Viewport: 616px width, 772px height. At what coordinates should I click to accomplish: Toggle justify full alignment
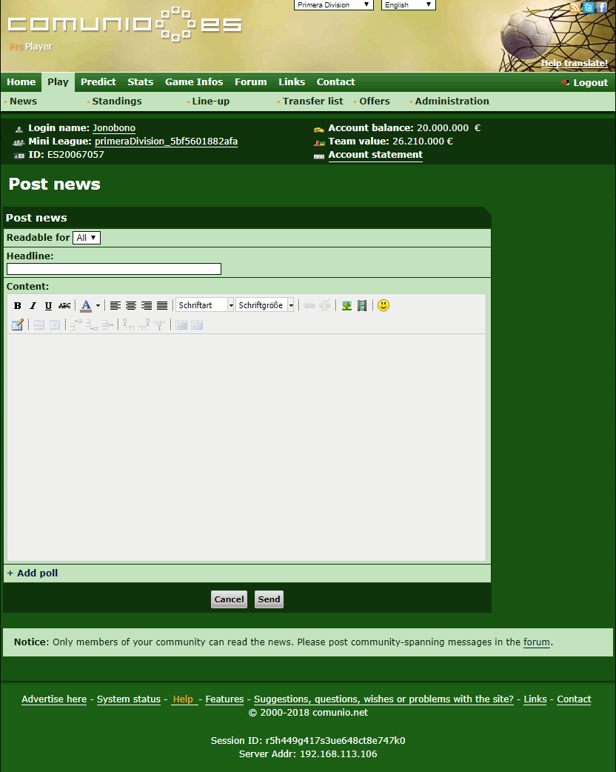pyautogui.click(x=162, y=305)
